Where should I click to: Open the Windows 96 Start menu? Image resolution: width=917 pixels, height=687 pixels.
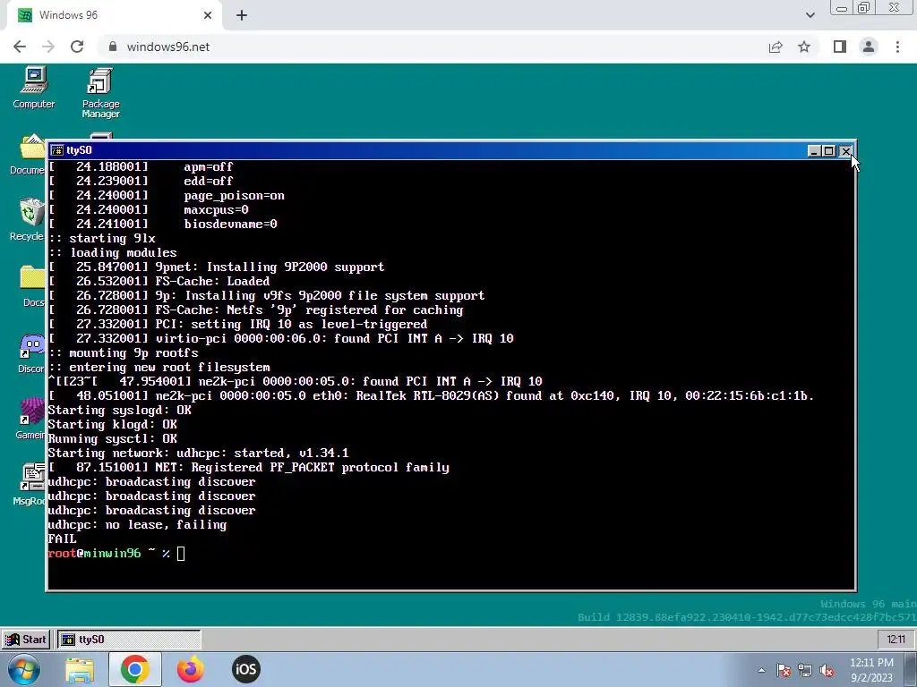coord(26,639)
